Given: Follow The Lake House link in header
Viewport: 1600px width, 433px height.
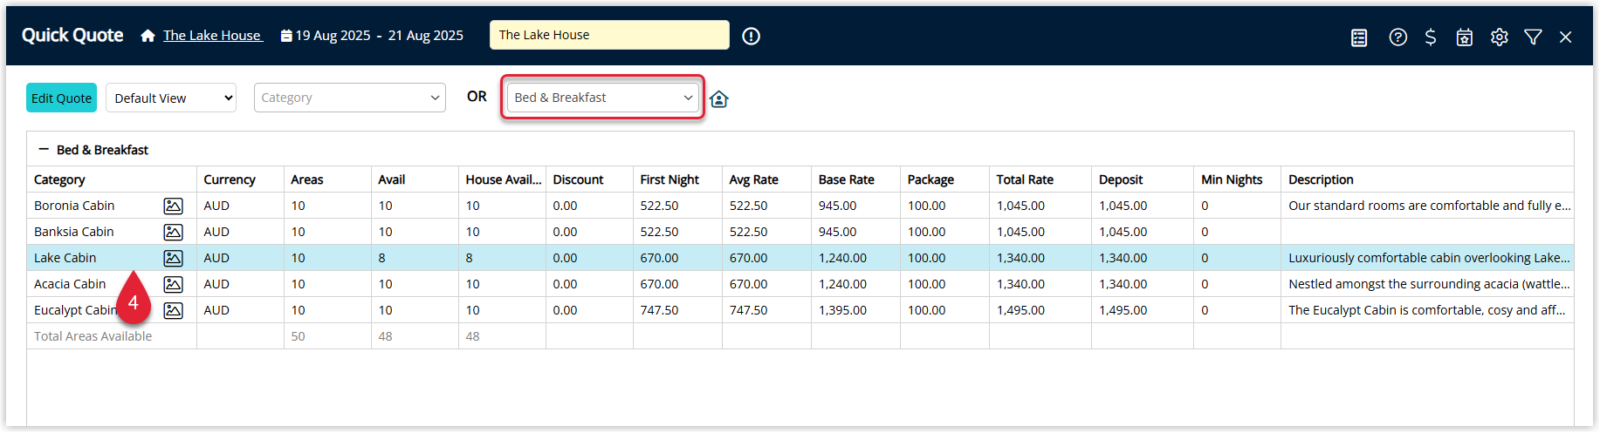Looking at the screenshot, I should [212, 36].
